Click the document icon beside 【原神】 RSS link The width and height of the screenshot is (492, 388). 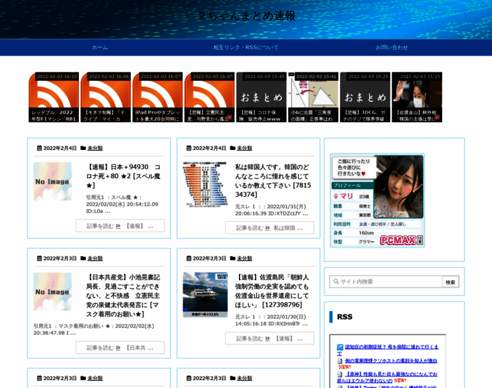340,374
